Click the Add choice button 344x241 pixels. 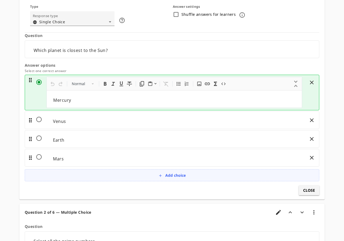[172, 175]
